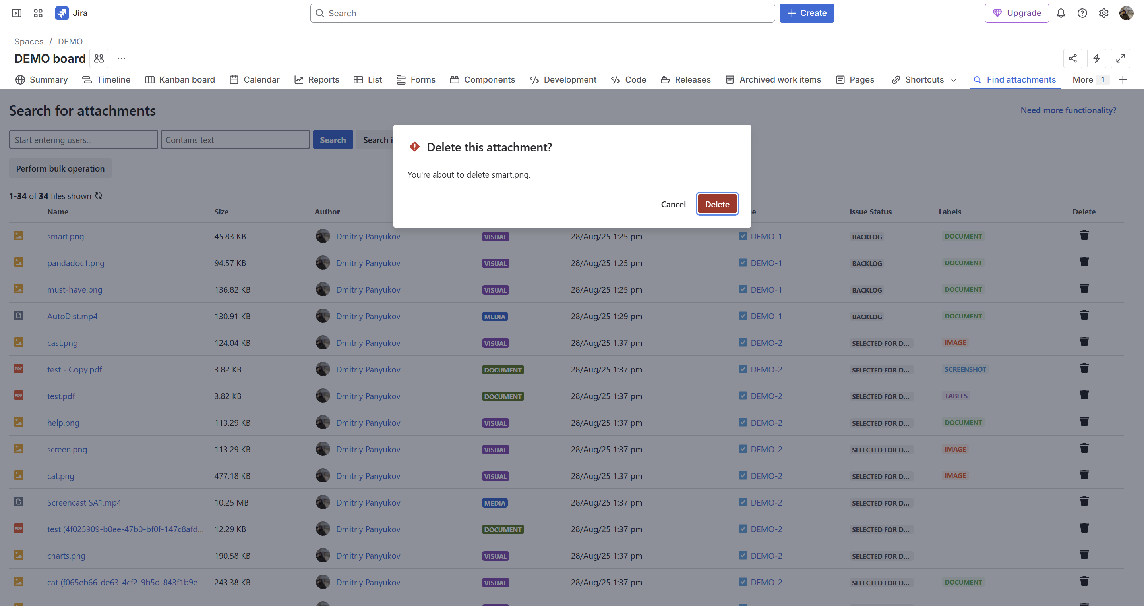The image size is (1144, 606).
Task: Enter full screen with expand arrows icon
Action: click(x=1121, y=58)
